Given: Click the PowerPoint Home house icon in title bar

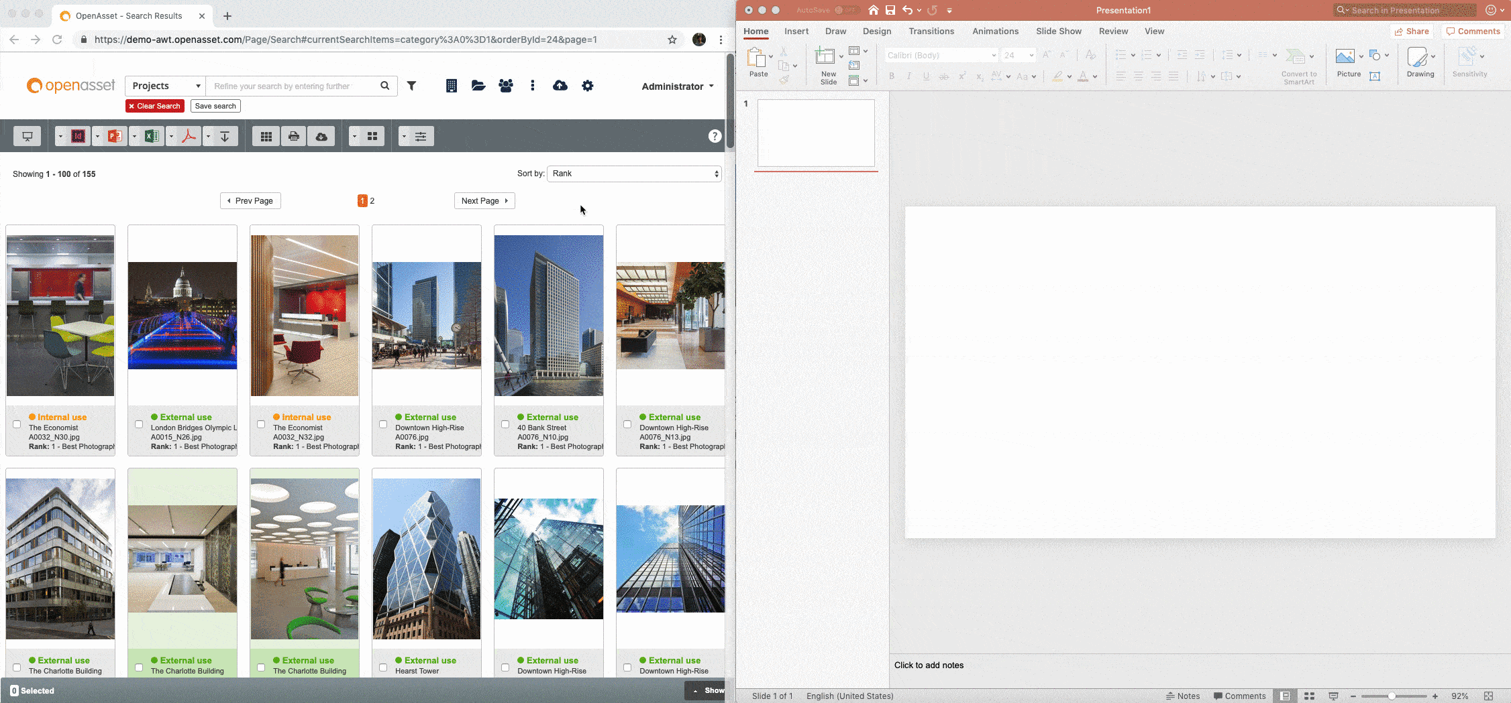Looking at the screenshot, I should tap(873, 10).
